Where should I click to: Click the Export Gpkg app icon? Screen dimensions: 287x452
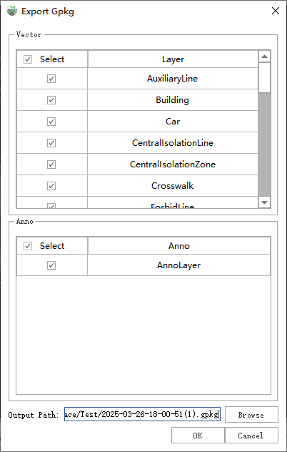[x=12, y=11]
